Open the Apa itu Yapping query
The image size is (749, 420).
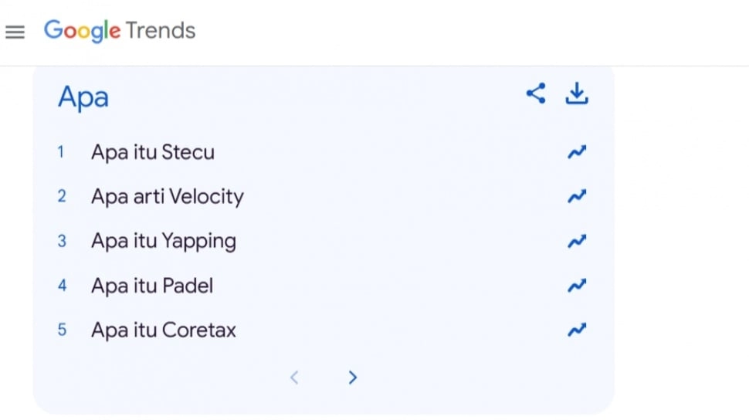tap(164, 242)
